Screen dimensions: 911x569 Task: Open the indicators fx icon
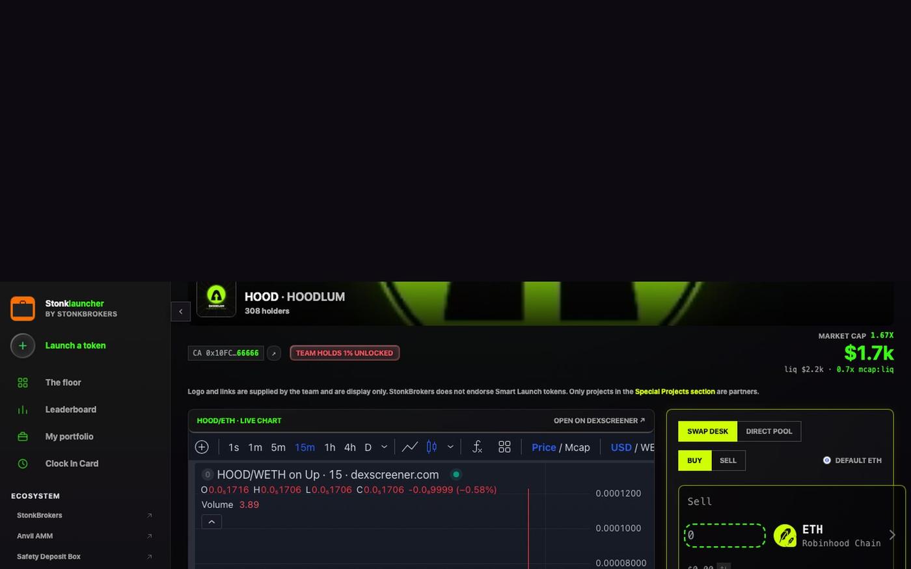[x=477, y=447]
